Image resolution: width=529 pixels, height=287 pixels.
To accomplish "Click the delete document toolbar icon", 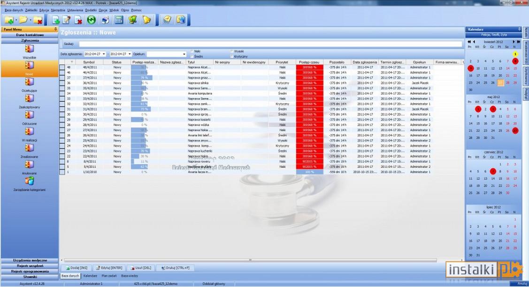I will [78, 20].
